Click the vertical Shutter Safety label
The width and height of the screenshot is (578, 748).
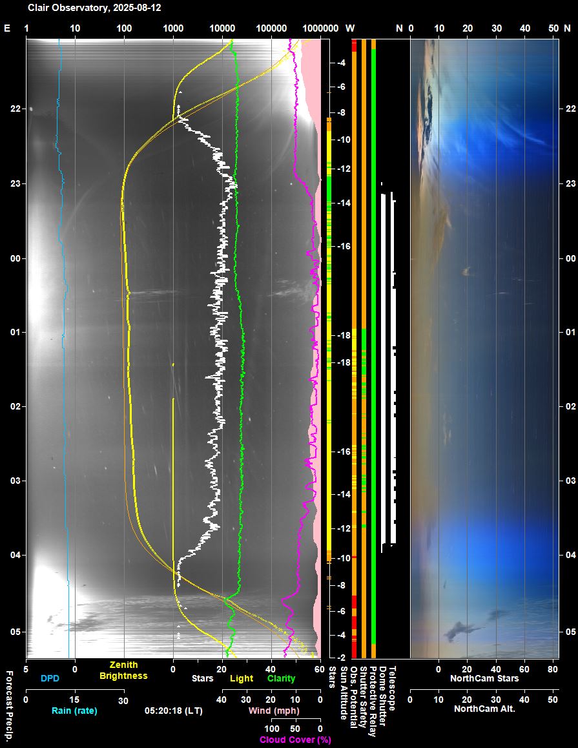pos(362,696)
